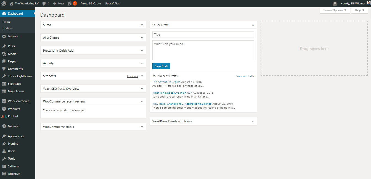Click the Comments bubble icon in sidebar
Image resolution: width=371 pixels, height=179 pixels.
click(4, 69)
